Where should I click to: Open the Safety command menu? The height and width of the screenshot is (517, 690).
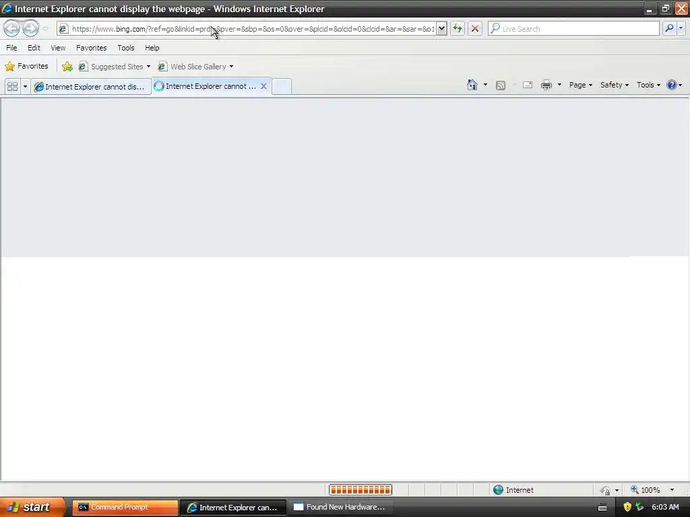click(x=615, y=85)
